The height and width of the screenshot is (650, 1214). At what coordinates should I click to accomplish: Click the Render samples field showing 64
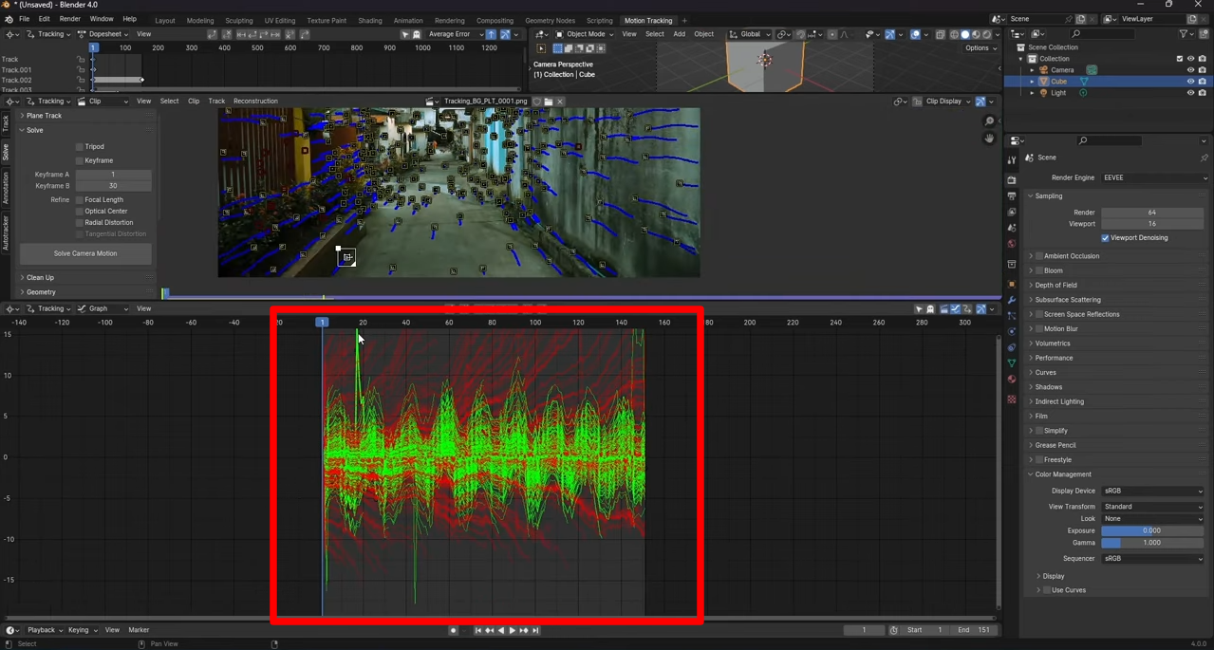pyautogui.click(x=1152, y=213)
